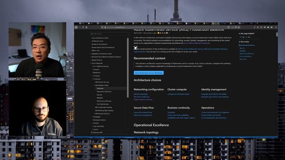Click the thumbs-up Yes feedback icon
The width and height of the screenshot is (285, 160).
(x=240, y=37)
